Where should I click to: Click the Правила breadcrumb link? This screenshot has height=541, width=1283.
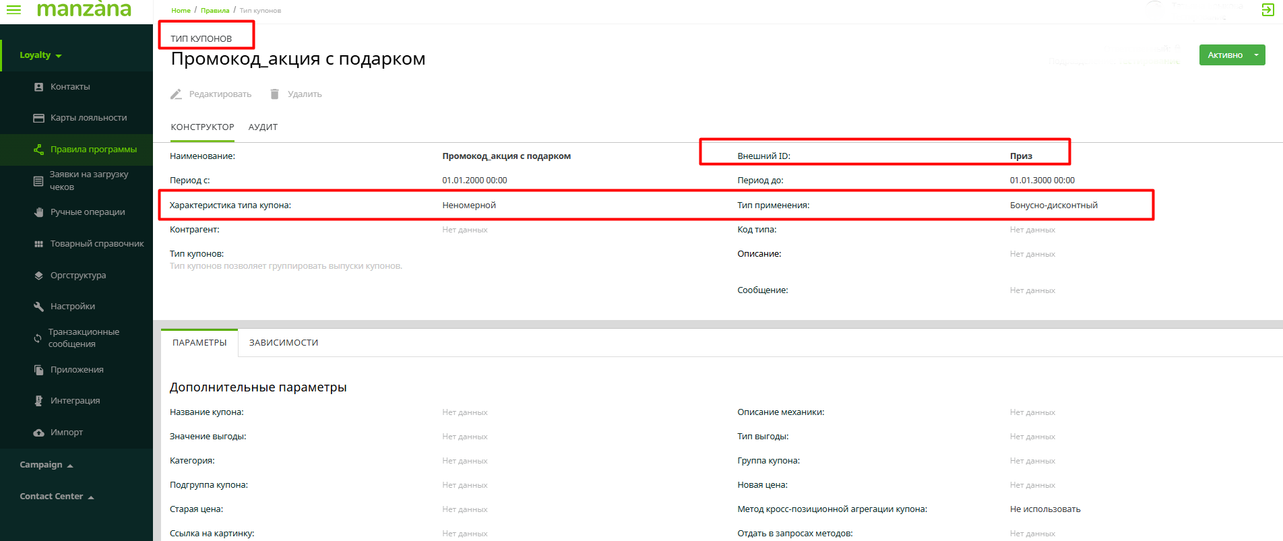[215, 11]
